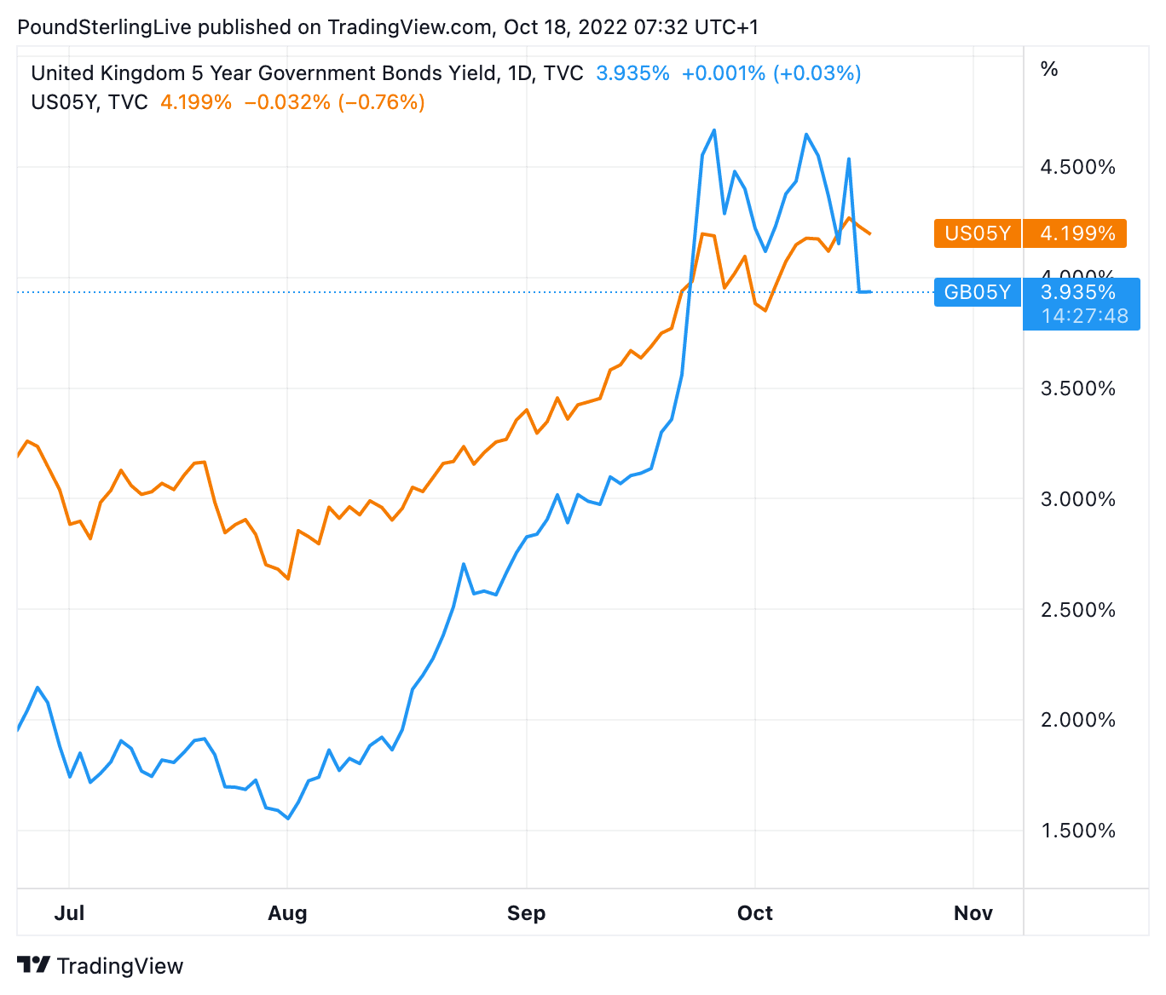Click the 14:27:48 countdown timer
The height and width of the screenshot is (995, 1166).
click(1084, 316)
